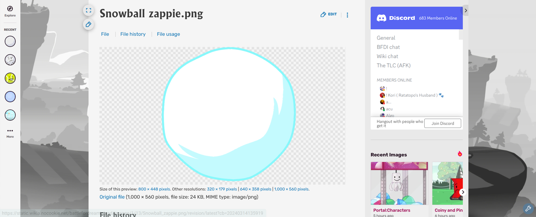Screen dimensions: 536x217
Task: Click the 683 Members Online text
Action: click(x=438, y=18)
